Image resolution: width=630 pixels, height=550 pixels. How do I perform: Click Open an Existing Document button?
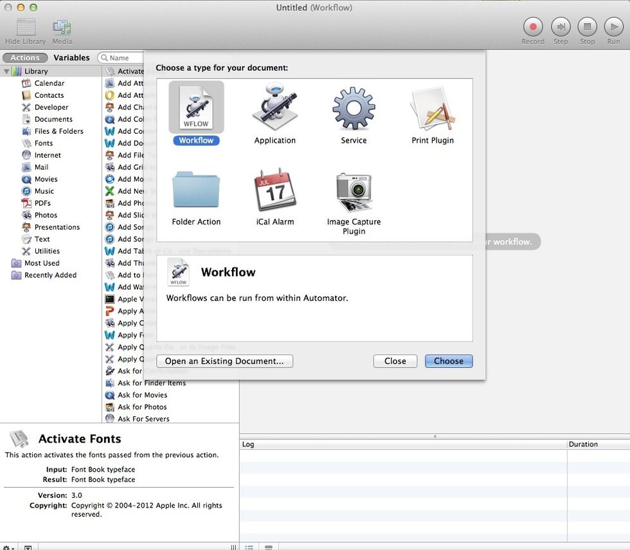(x=224, y=361)
